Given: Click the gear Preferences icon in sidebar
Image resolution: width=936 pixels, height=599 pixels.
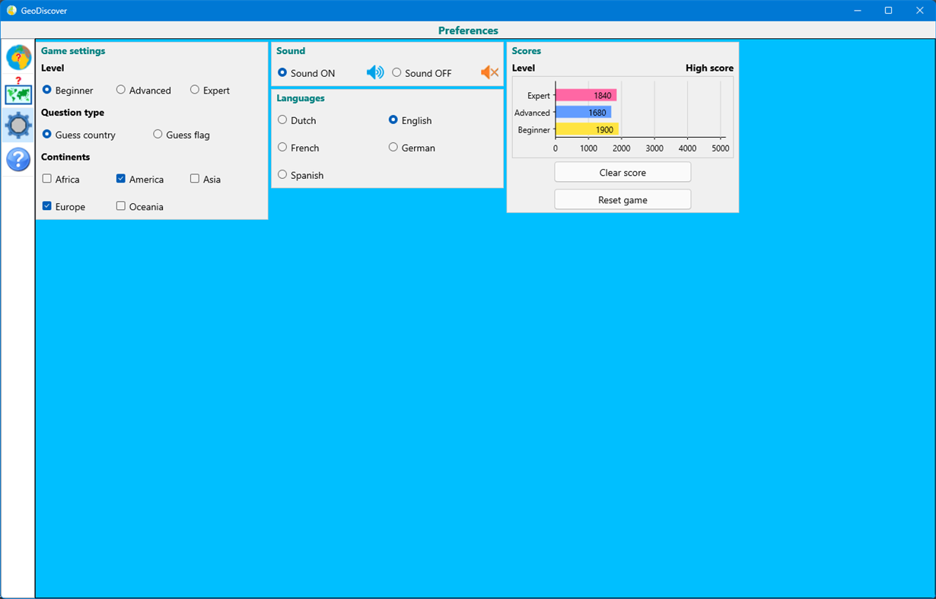Looking at the screenshot, I should coord(18,125).
